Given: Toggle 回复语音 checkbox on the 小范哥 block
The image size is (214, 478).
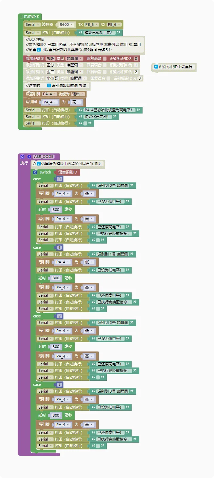Looking at the screenshot, I should click(x=108, y=78).
